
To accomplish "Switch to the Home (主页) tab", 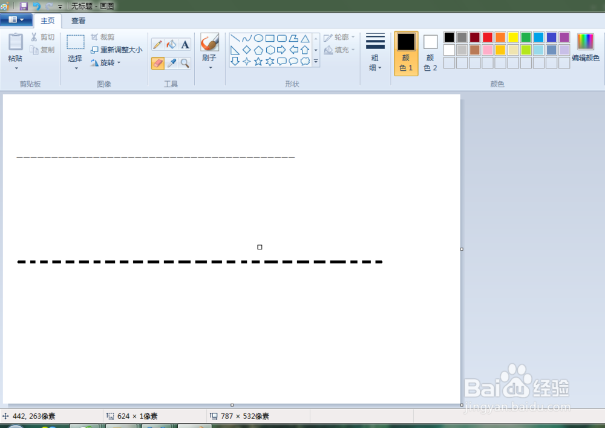I will (48, 21).
